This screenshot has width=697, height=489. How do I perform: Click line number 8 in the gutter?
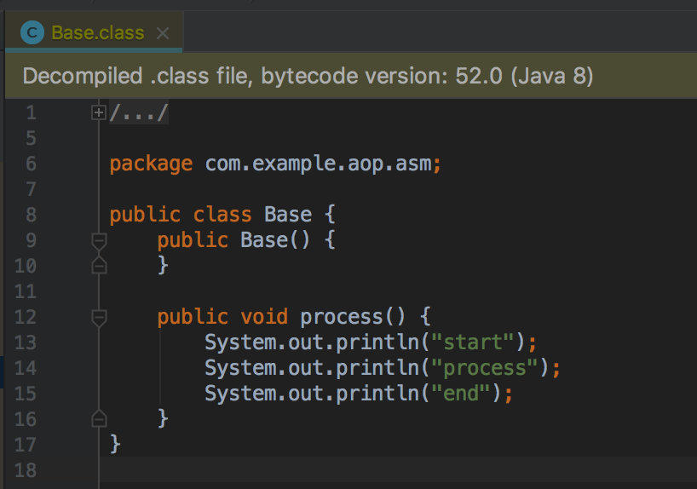click(x=31, y=215)
